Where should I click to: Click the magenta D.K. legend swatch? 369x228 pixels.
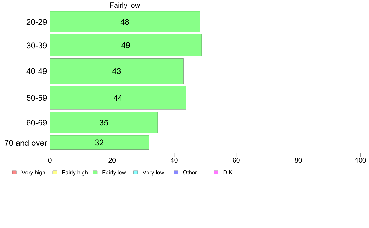[216, 173]
